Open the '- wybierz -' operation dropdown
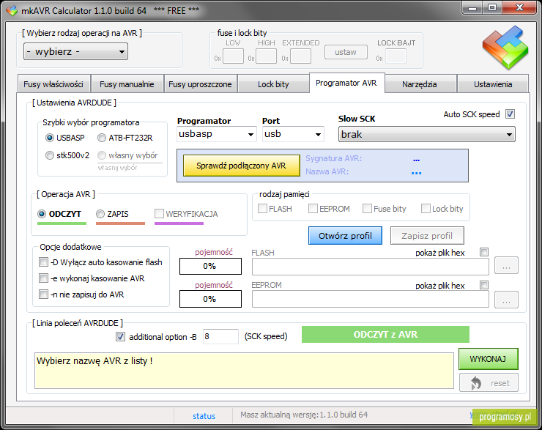Viewport: 542px width, 430px height. [x=75, y=51]
